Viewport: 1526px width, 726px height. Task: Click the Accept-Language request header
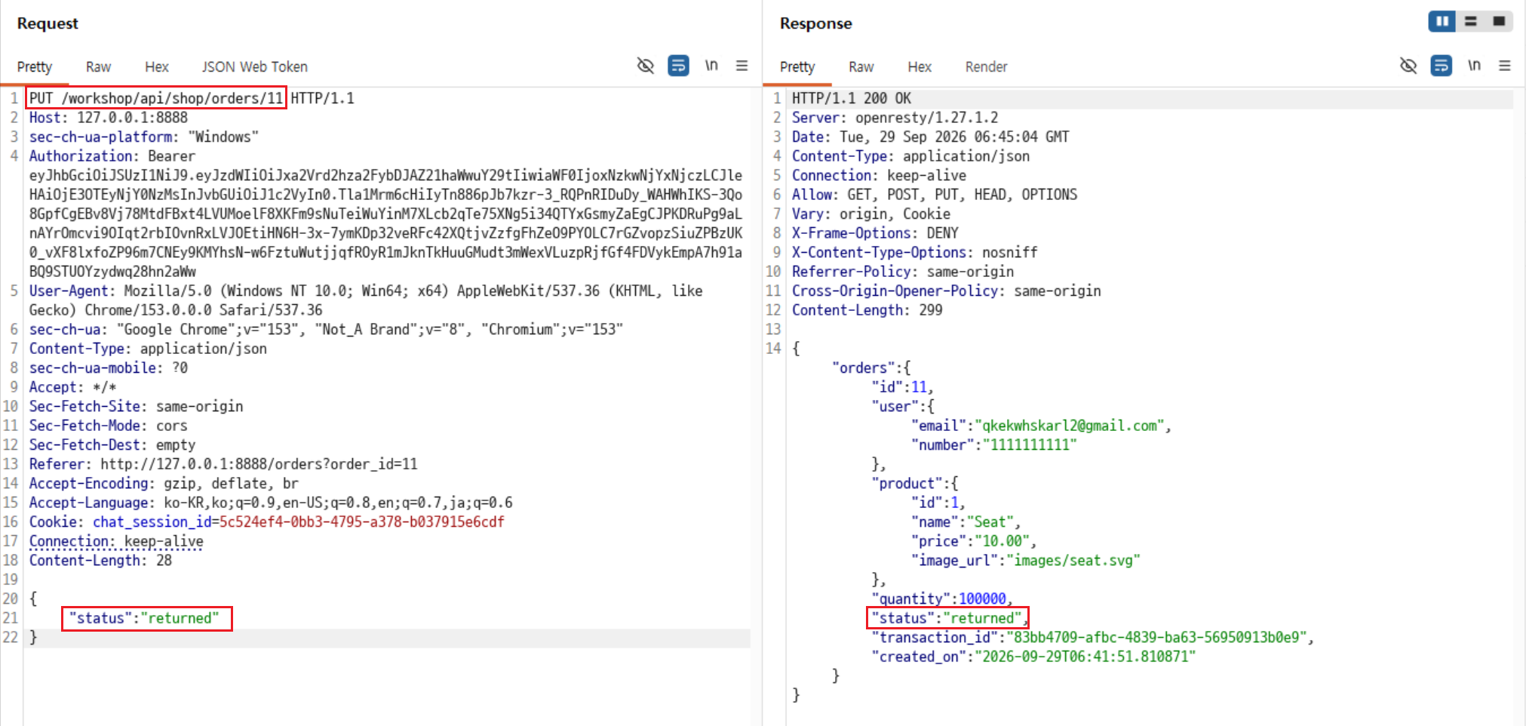[271, 503]
